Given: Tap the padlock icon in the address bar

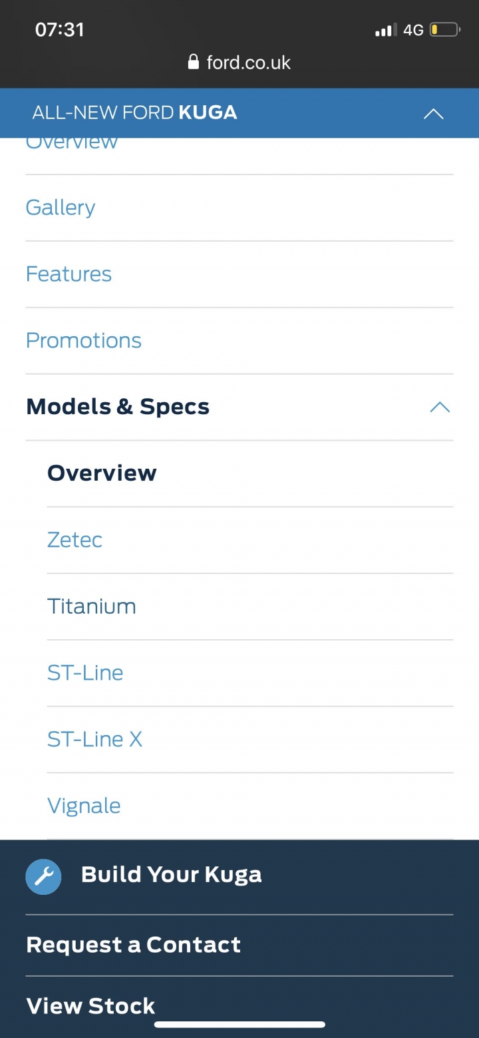Looking at the screenshot, I should click(194, 63).
